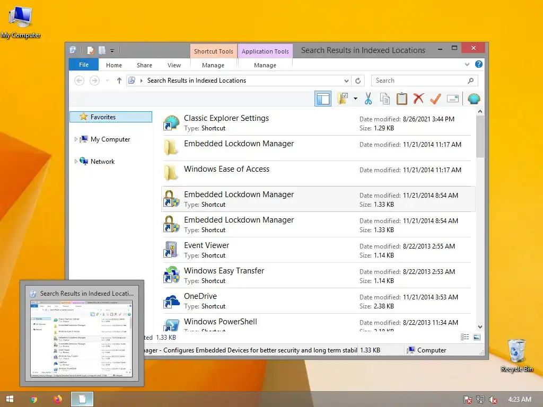543x407 pixels.
Task: Click the vertical scrollbar thumb
Action: coord(480,136)
